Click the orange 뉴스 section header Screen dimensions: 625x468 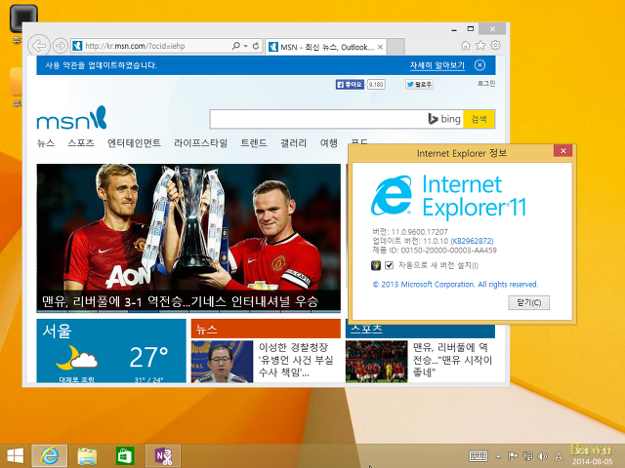click(266, 329)
